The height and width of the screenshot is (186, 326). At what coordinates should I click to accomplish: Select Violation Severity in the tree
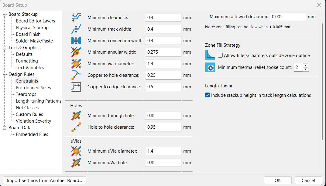33,121
